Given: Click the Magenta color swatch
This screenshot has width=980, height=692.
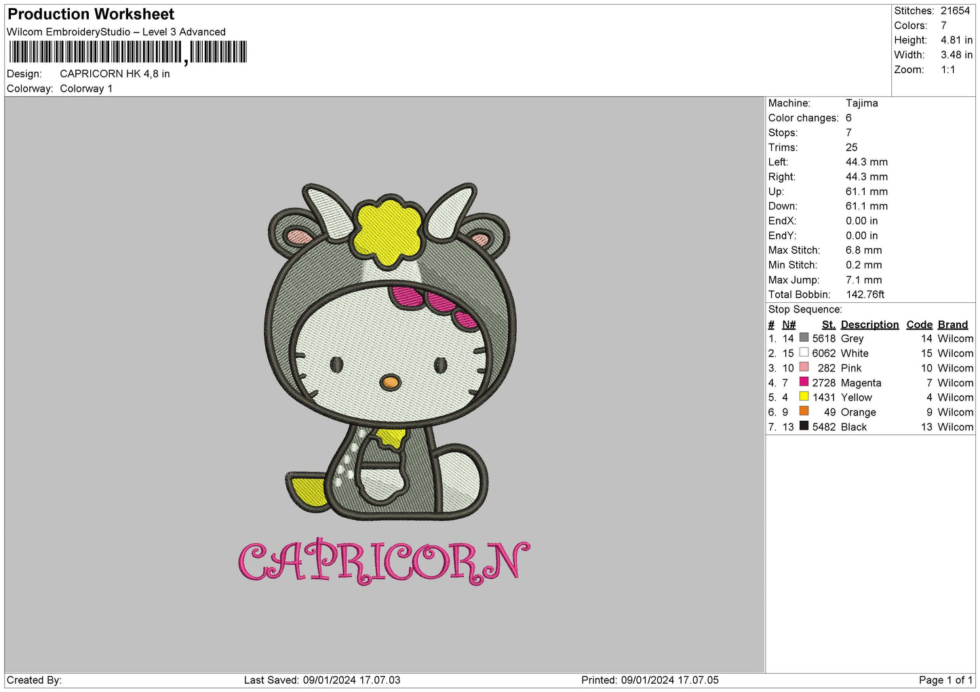Looking at the screenshot, I should tap(804, 382).
